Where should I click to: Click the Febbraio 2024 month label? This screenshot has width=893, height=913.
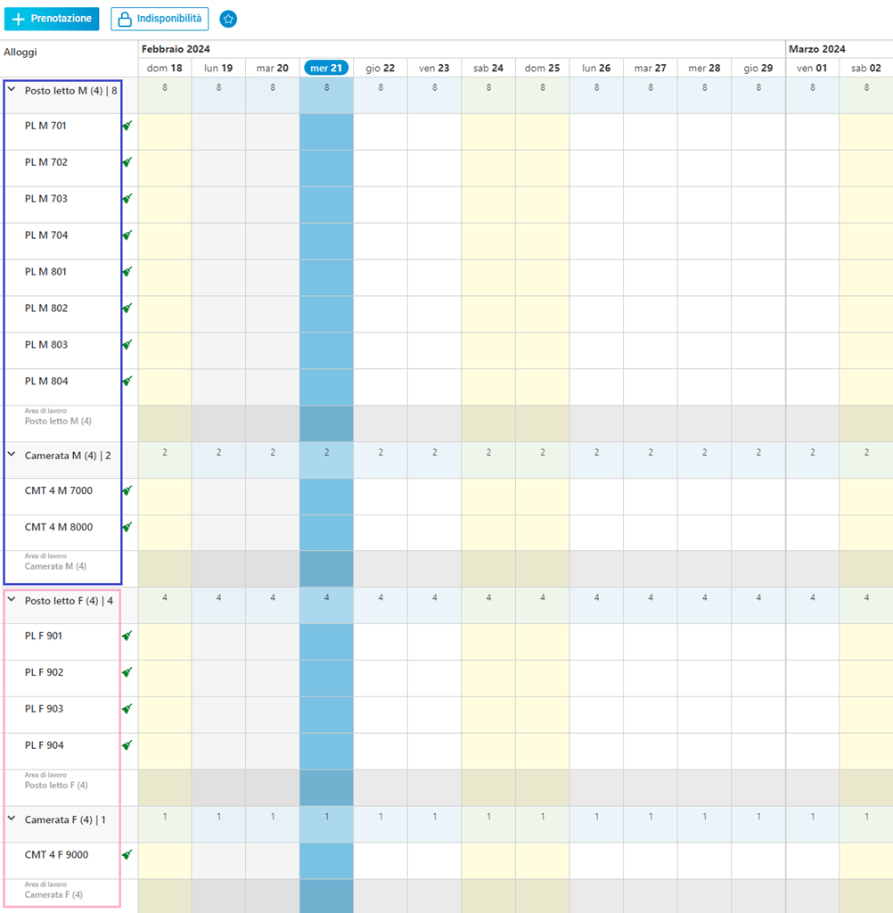176,50
